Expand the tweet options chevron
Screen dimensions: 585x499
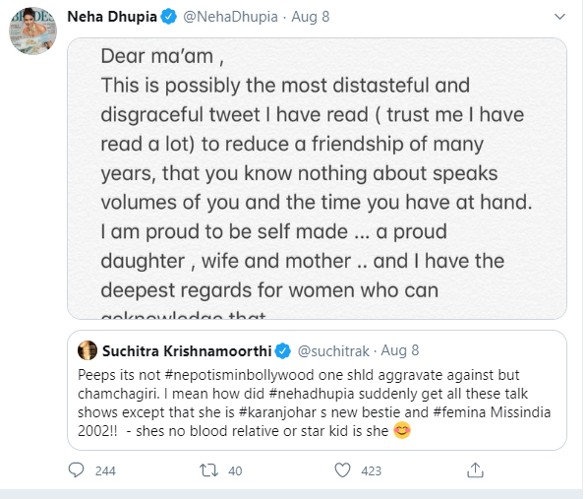(559, 17)
